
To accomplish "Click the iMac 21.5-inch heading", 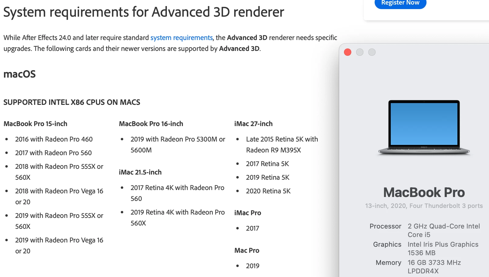I will pos(140,172).
